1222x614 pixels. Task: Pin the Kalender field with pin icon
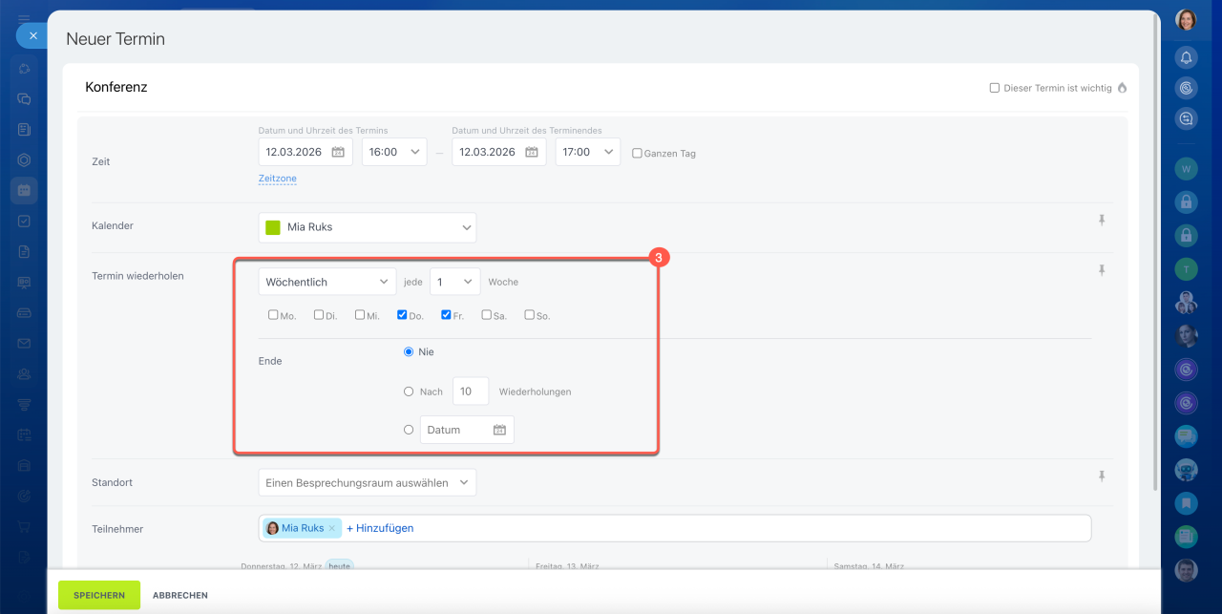click(x=1102, y=221)
